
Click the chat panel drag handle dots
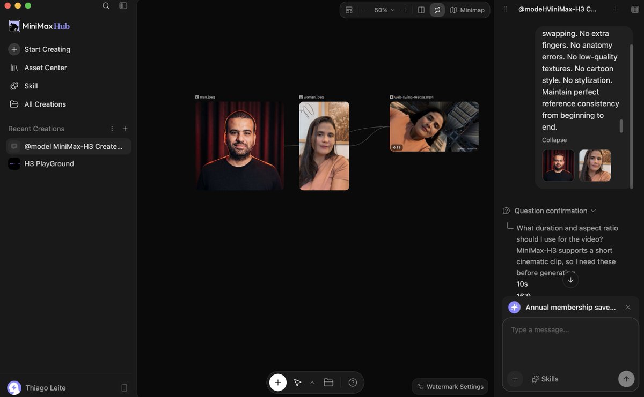pyautogui.click(x=504, y=9)
